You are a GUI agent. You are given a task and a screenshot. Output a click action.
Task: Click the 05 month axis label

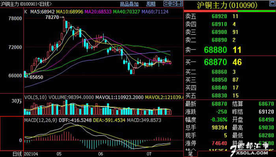(59, 154)
